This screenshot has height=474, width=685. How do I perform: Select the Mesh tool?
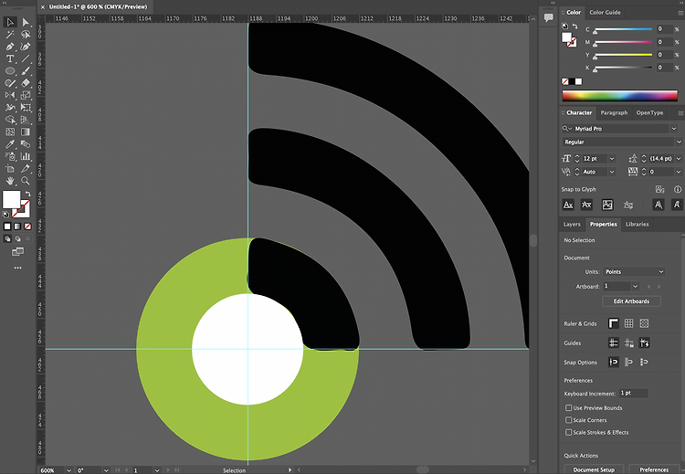click(10, 132)
